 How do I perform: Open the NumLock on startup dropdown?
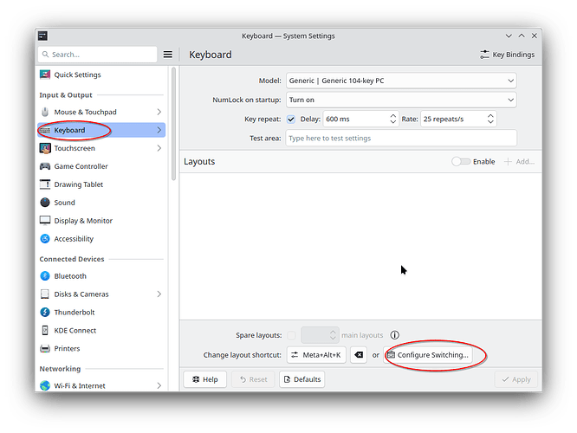[401, 100]
